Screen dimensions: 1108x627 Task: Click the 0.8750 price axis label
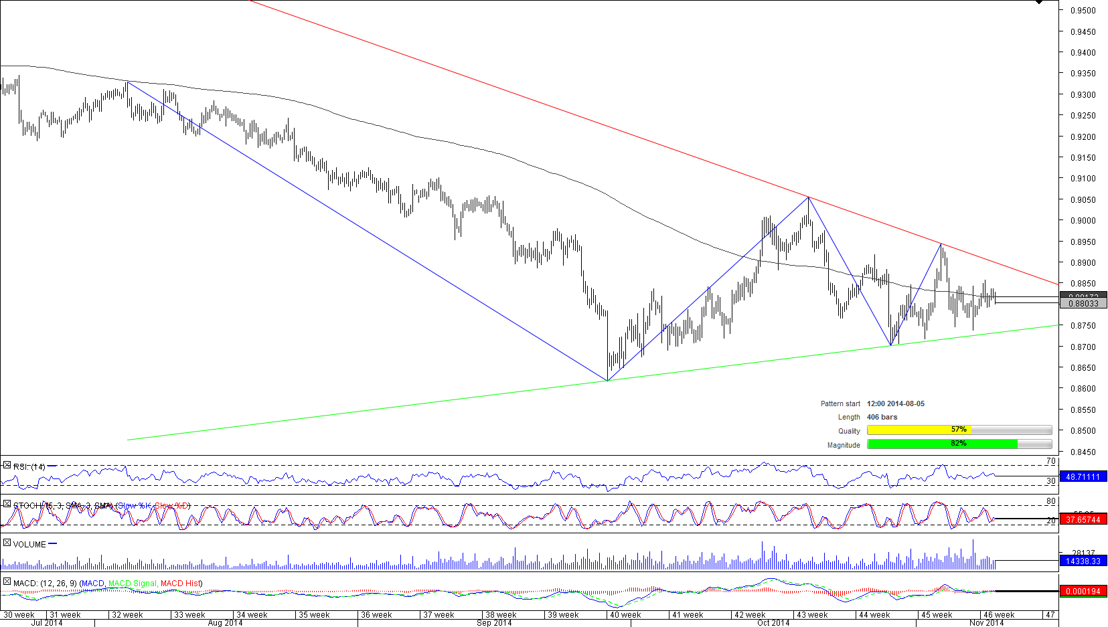(1083, 325)
